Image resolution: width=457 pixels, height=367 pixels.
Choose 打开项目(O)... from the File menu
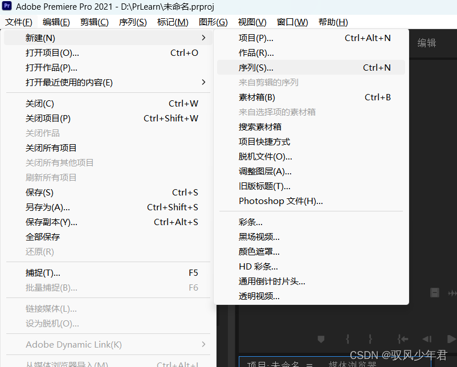point(108,53)
